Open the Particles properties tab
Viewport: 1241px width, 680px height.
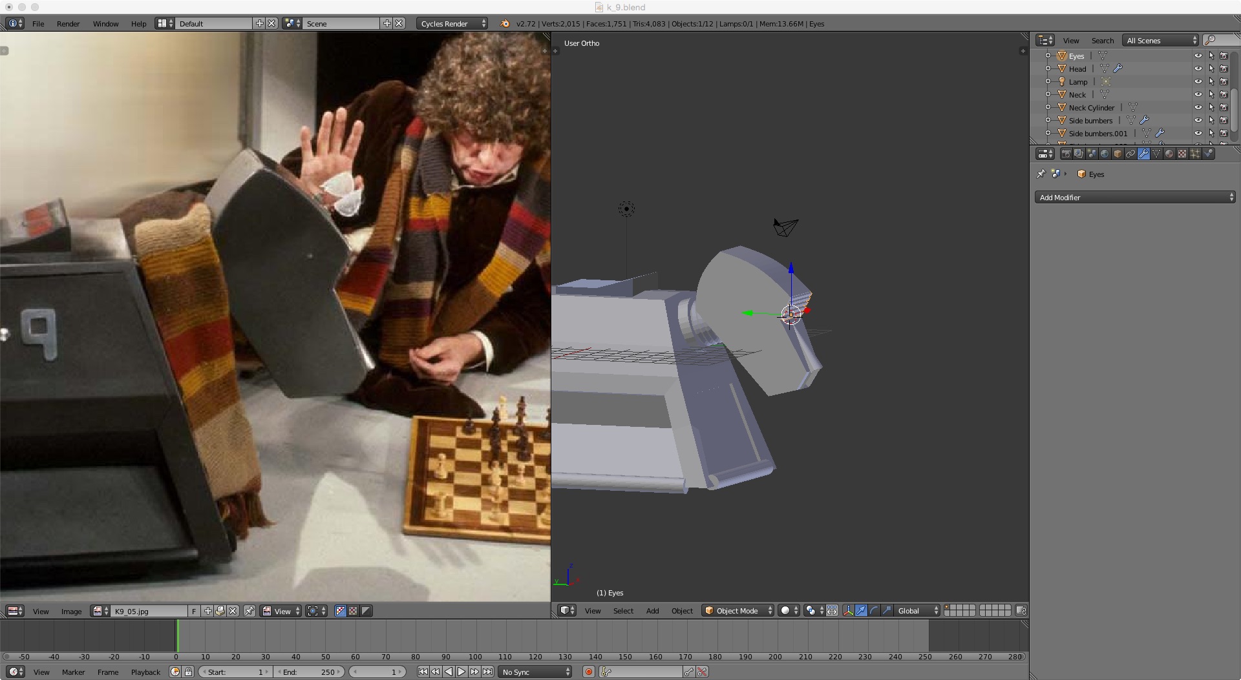point(1195,154)
